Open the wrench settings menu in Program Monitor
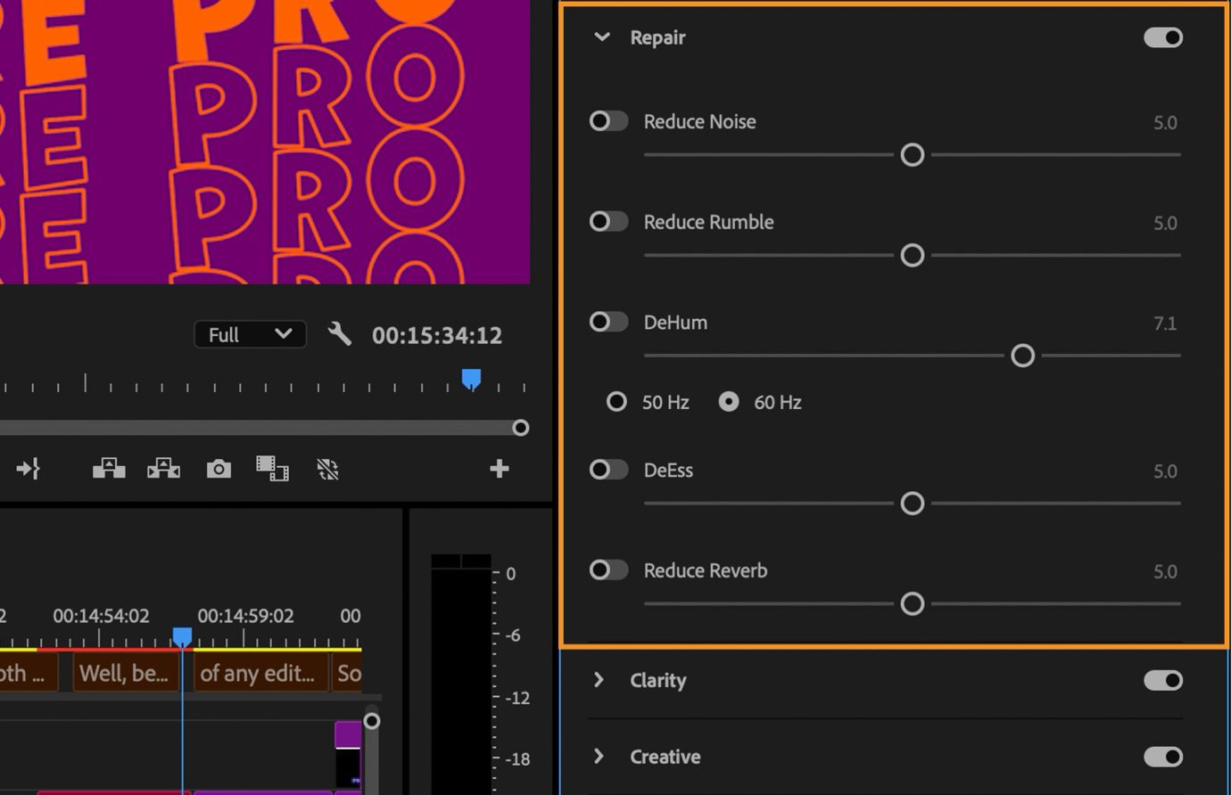Image resolution: width=1231 pixels, height=795 pixels. 339,334
